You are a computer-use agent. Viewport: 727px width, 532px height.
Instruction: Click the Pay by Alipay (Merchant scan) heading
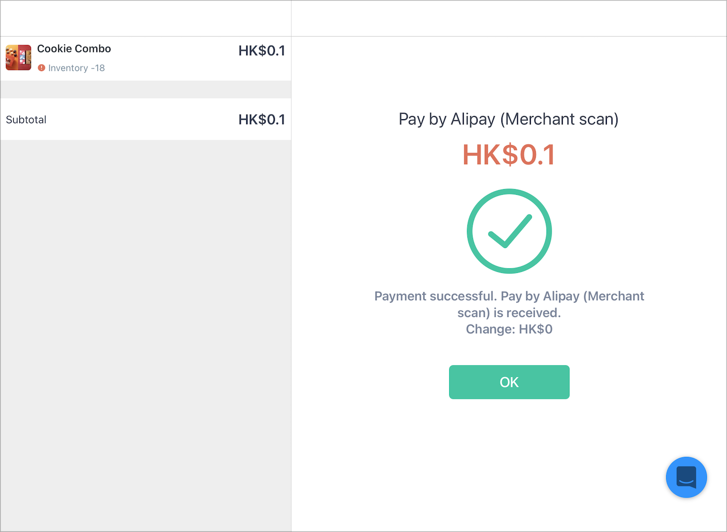pos(508,119)
